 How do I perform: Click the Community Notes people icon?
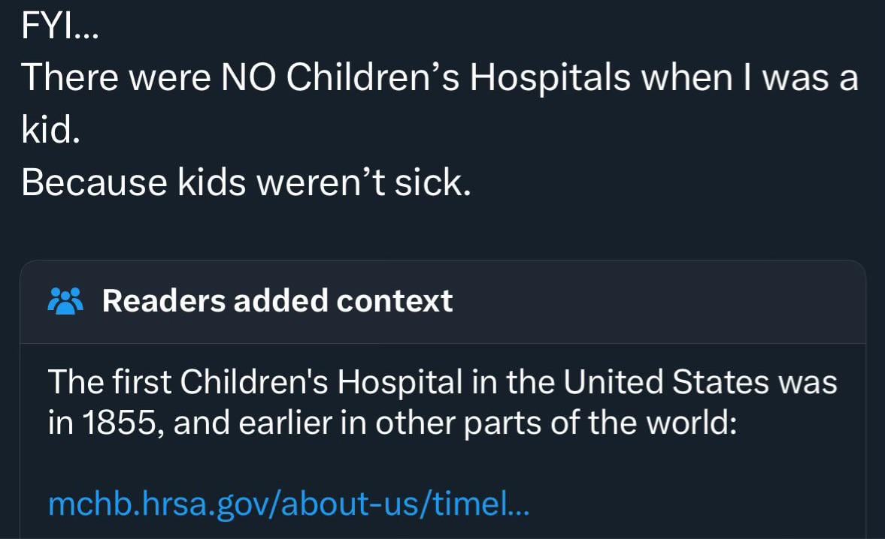pos(63,301)
